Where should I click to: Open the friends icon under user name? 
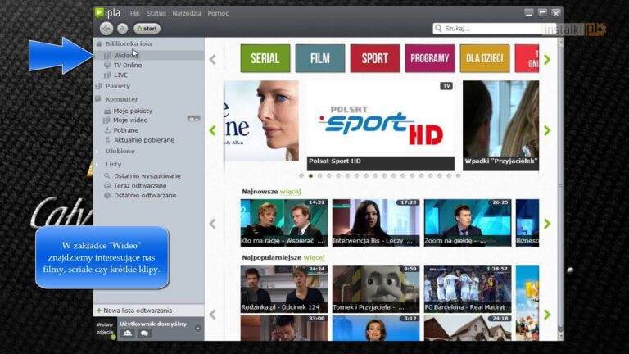(x=128, y=334)
